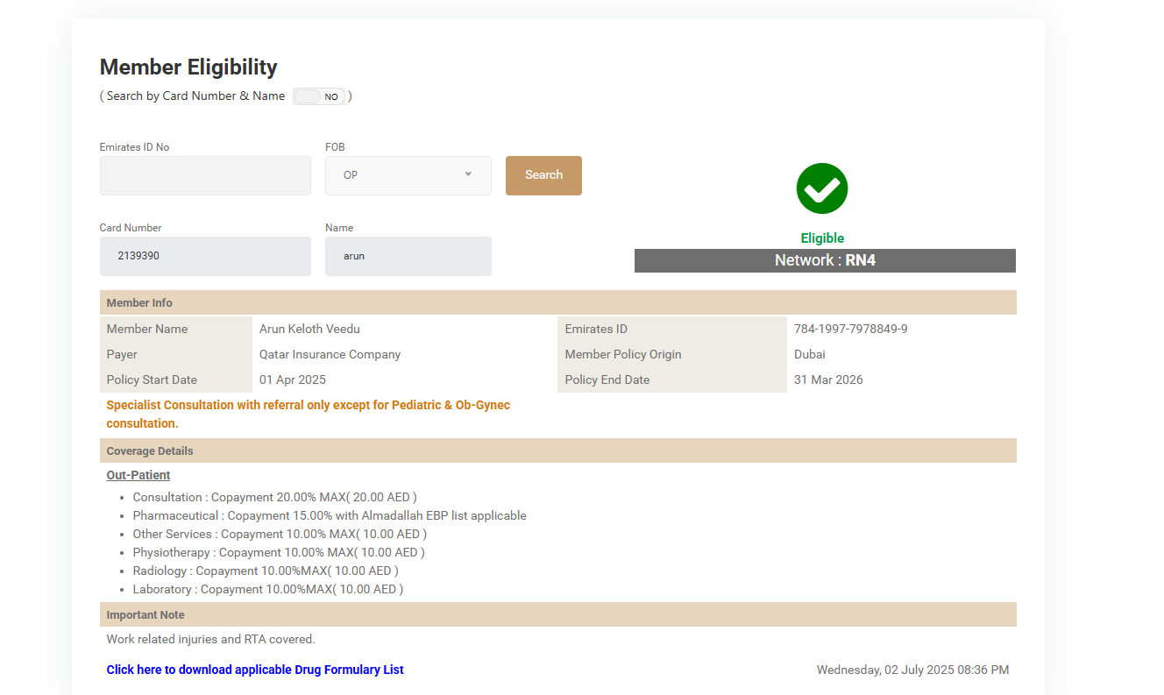The height and width of the screenshot is (695, 1164).
Task: Open the FOB dropdown showing OP
Action: pos(408,175)
